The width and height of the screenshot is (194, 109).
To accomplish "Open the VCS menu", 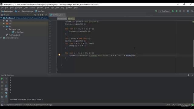I will tap(63, 8).
